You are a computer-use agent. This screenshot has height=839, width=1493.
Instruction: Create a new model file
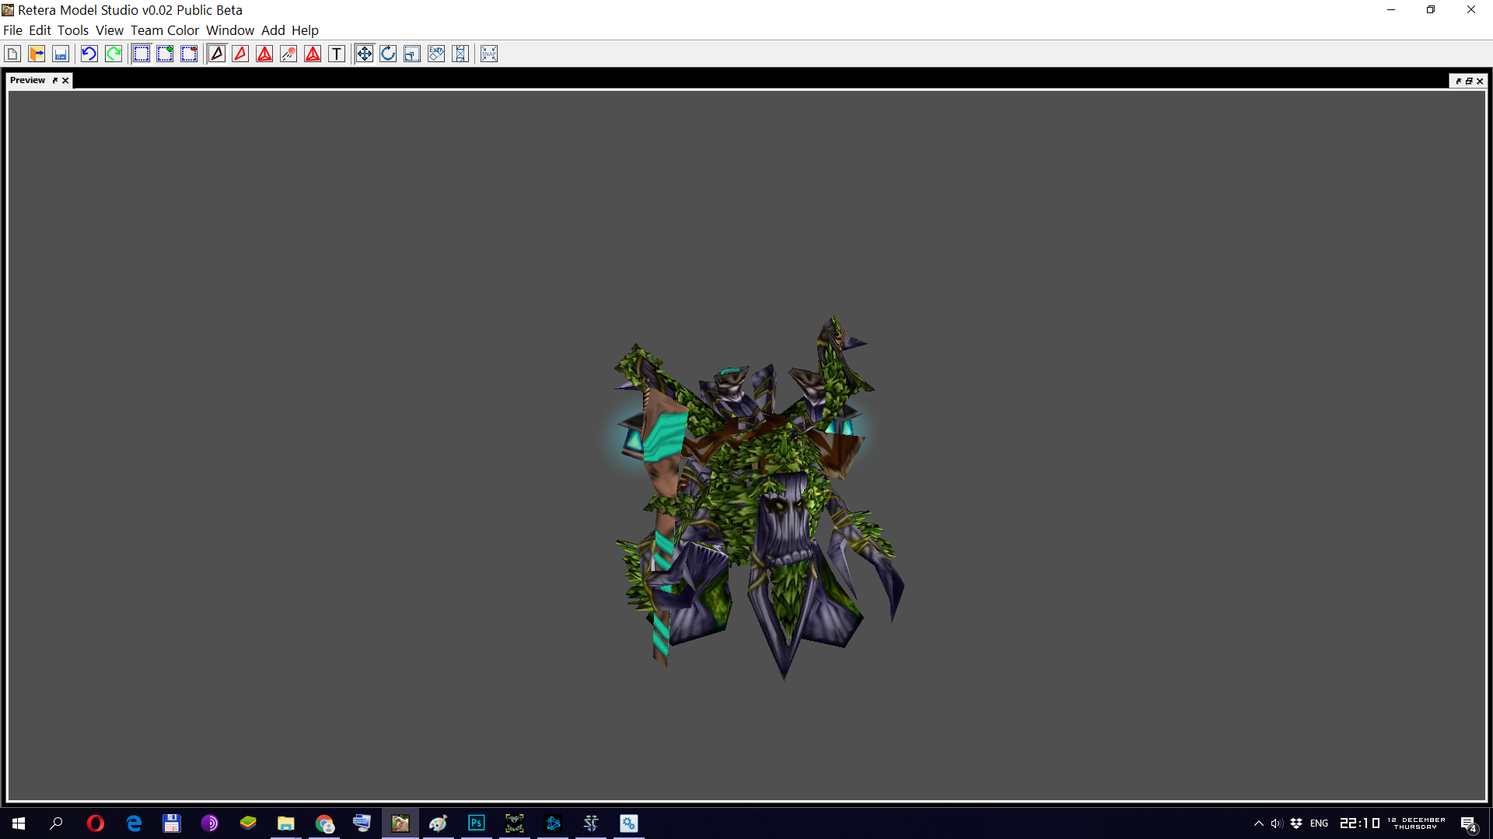(x=12, y=54)
